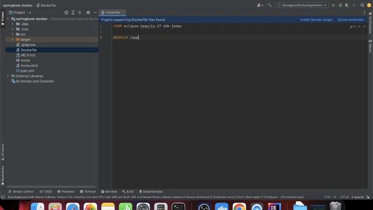
Task: Collapse the springboot-docker root node
Action: tap(8, 19)
